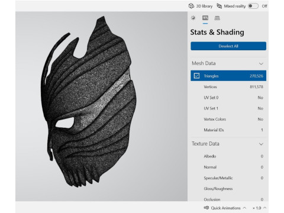Screen dimensions: 284x213
Task: Select the Normal texture row
Action: coord(228,167)
